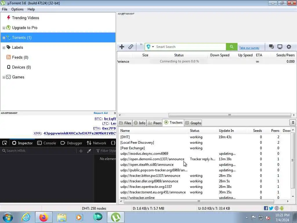Screen dimensions: 297x223
Task: Sort by Seeds/Peers column header
Action: coord(285,55)
